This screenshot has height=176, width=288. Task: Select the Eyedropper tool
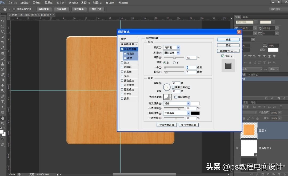3,48
